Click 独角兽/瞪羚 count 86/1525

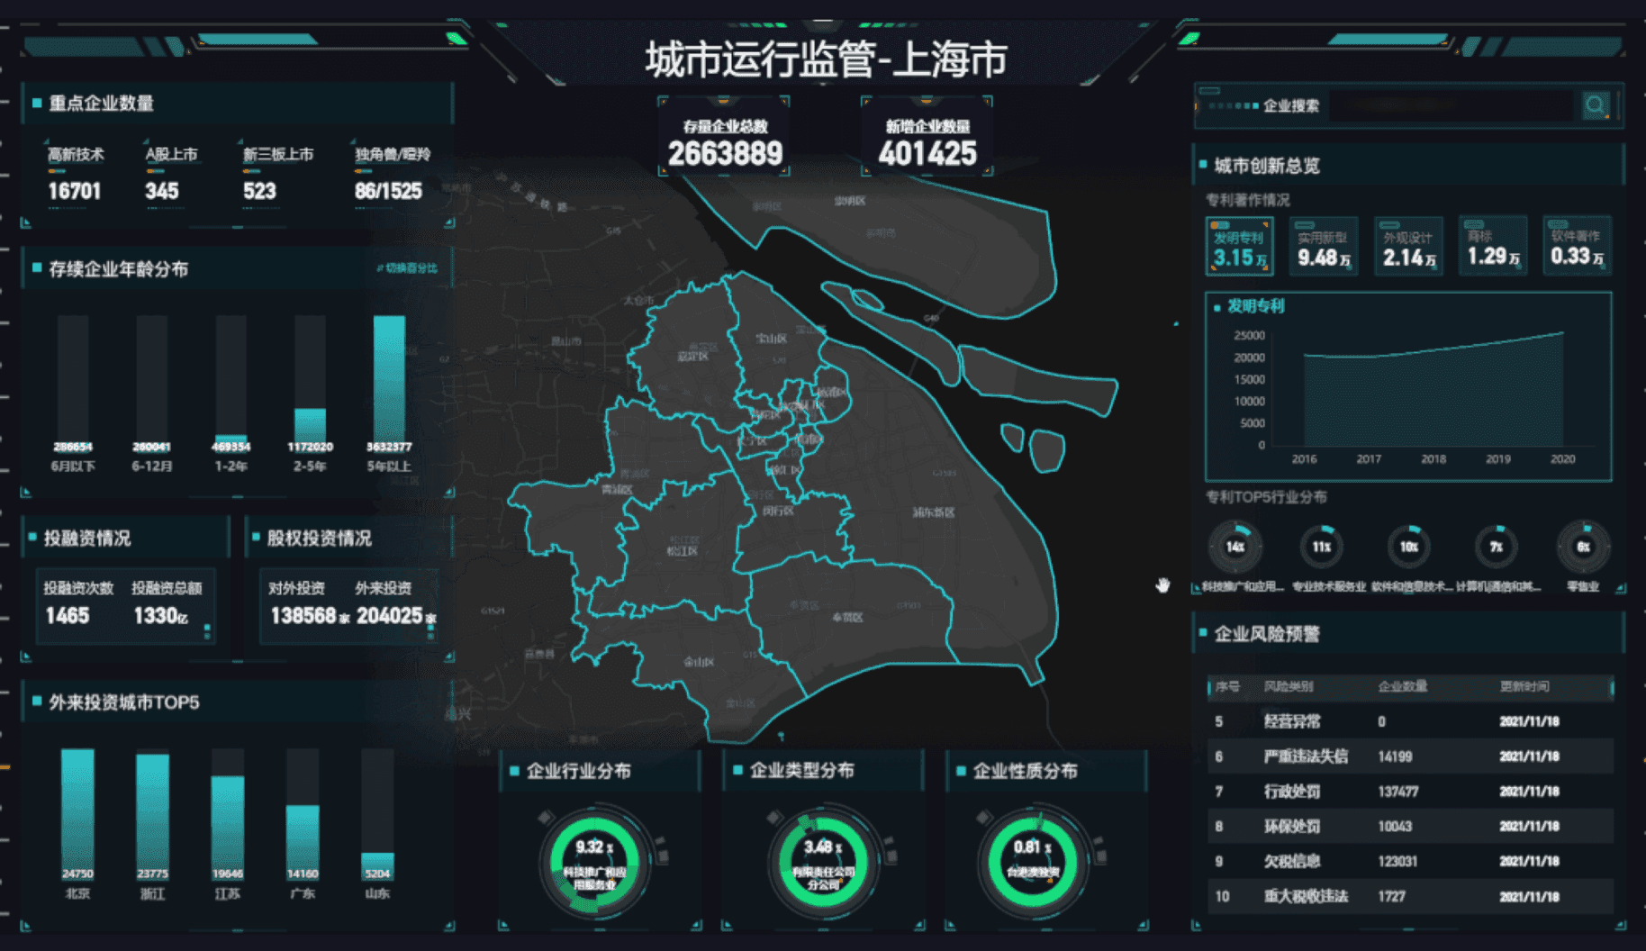tap(388, 191)
